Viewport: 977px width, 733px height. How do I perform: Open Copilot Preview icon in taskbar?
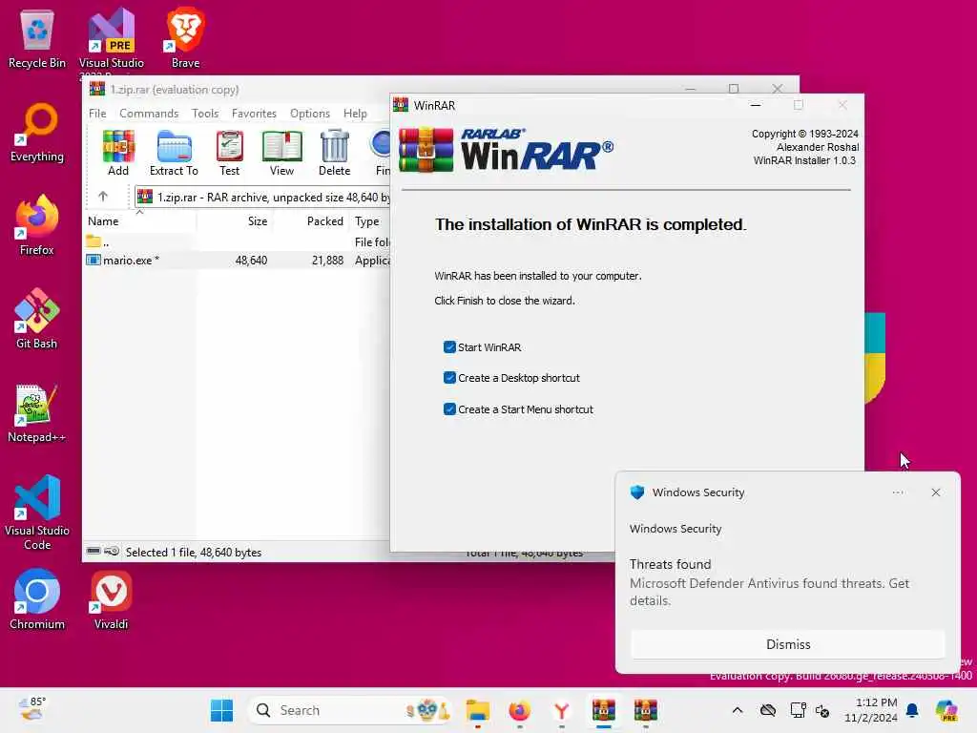pyautogui.click(x=946, y=710)
